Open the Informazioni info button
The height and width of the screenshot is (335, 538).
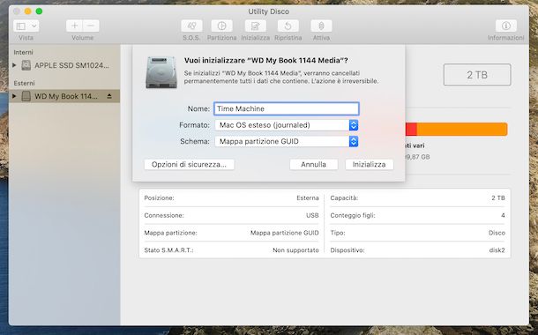[505, 26]
